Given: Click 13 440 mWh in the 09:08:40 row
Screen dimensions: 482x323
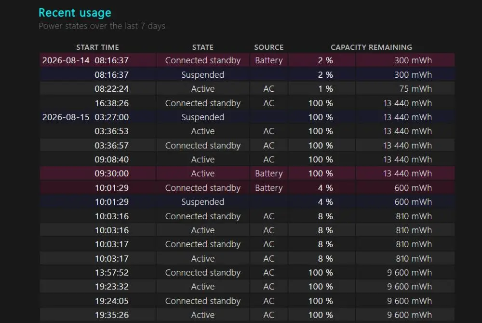Looking at the screenshot, I should tap(407, 159).
